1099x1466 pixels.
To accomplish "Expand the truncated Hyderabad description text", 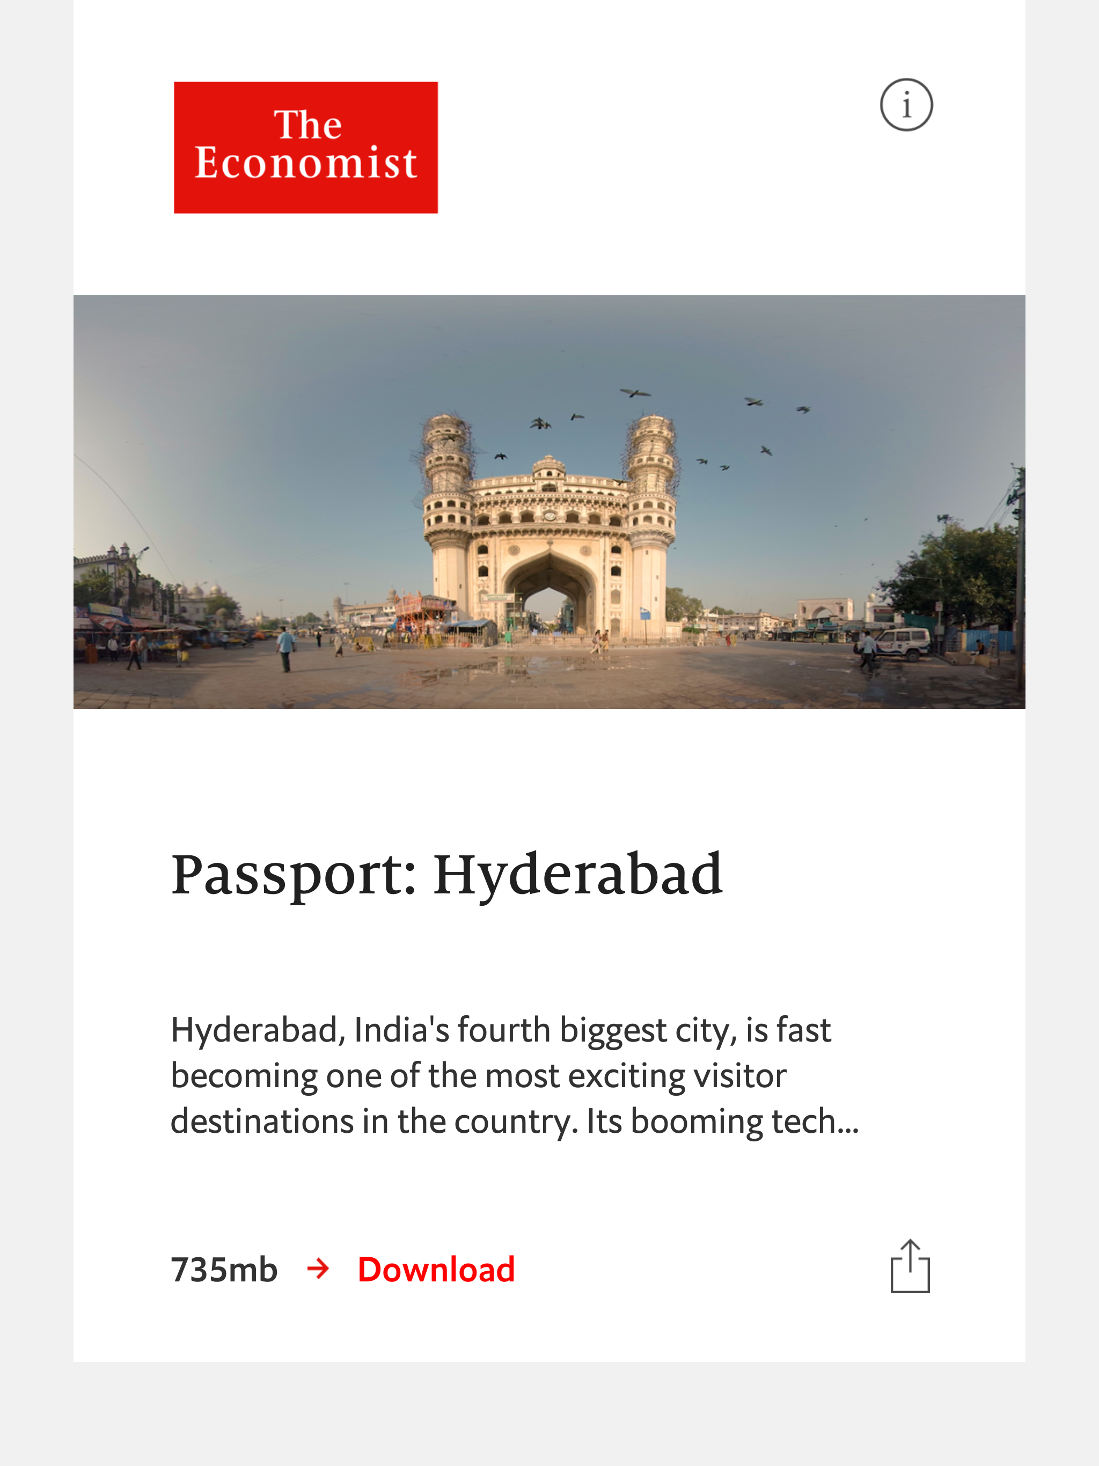I will [x=514, y=1075].
